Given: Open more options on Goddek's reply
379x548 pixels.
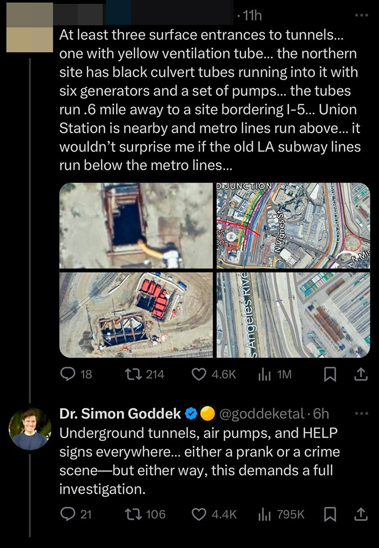Looking at the screenshot, I should (361, 414).
